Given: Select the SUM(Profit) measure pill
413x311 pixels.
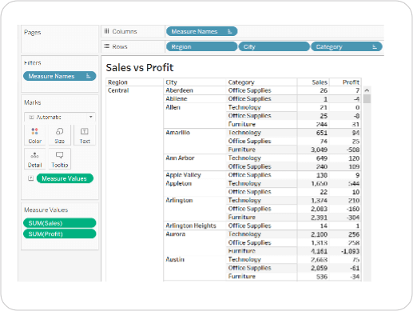Looking at the screenshot, I should click(x=60, y=234).
